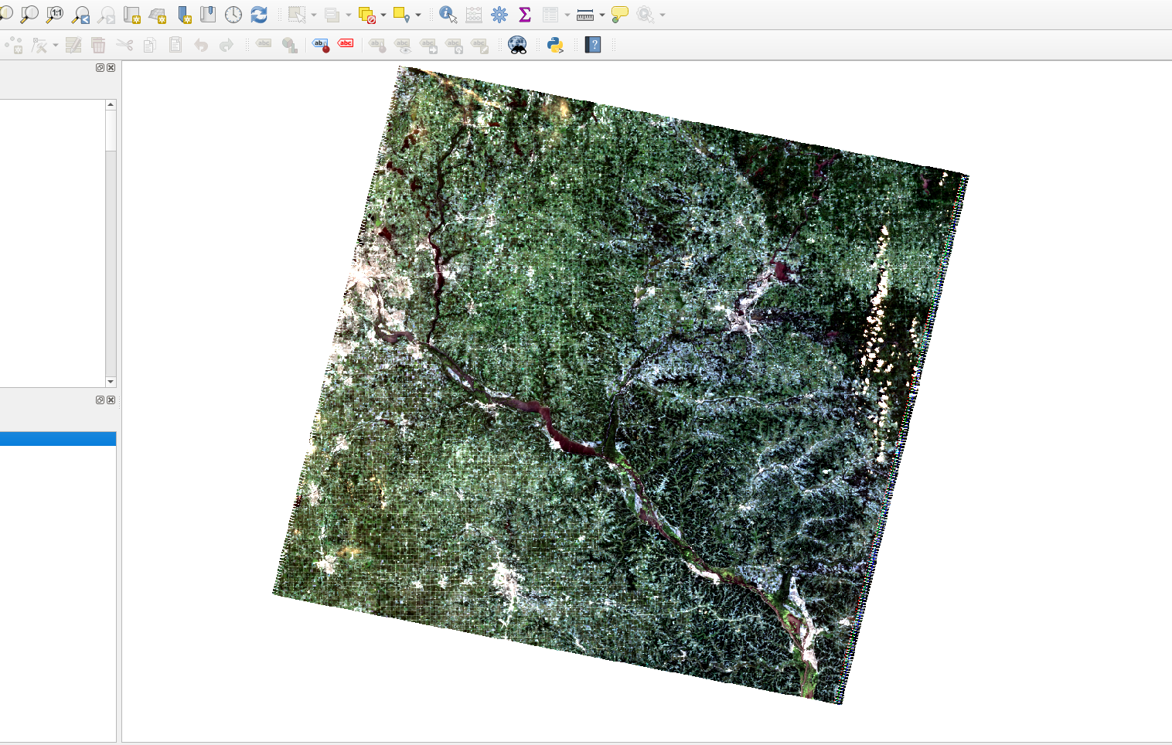The image size is (1172, 745).
Task: Expand the Select by Value dropdown arrow
Action: click(x=349, y=15)
